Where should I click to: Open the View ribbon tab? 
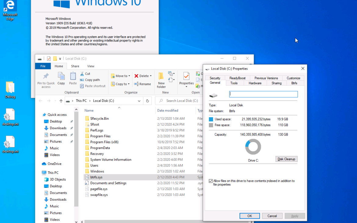click(91, 66)
